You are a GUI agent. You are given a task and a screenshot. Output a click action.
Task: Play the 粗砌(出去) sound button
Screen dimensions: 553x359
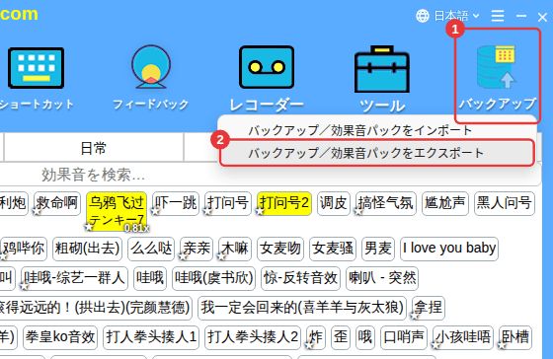(x=88, y=249)
